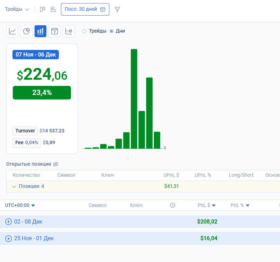280x262 pixels.
Task: Click the Long/Short column header
Action: pyautogui.click(x=241, y=175)
